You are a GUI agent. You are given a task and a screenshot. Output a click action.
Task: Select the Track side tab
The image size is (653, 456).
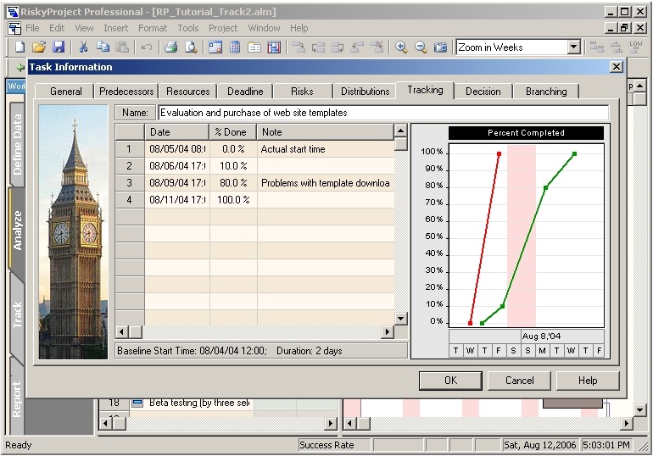[17, 314]
